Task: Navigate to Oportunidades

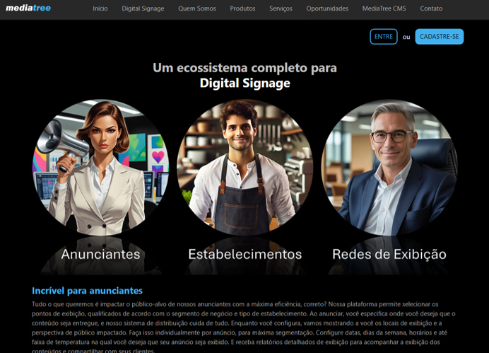Action: tap(327, 8)
